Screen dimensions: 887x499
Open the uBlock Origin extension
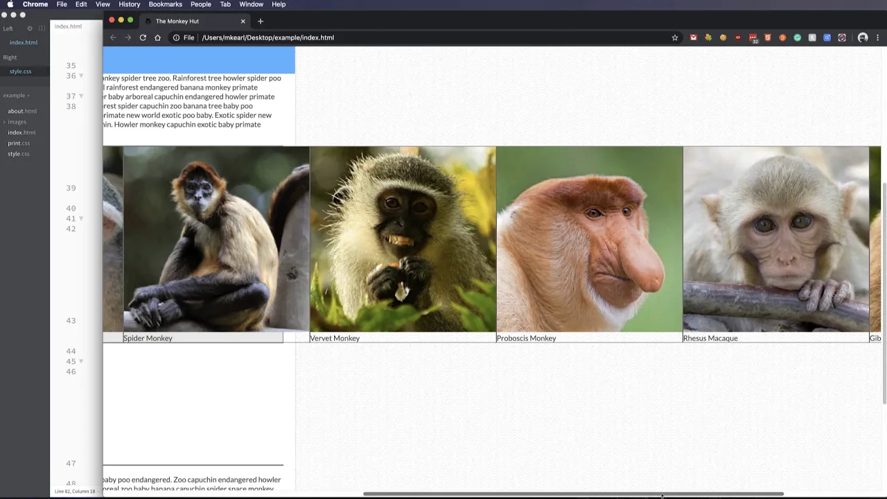pos(738,37)
